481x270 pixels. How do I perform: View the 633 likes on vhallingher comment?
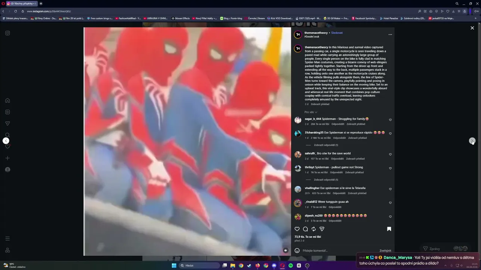pos(321,193)
